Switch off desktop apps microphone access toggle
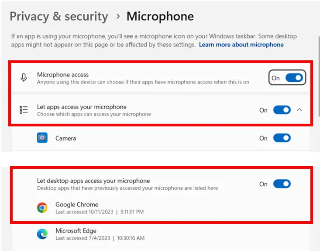Screen dimensions: 320x251 click(282, 184)
